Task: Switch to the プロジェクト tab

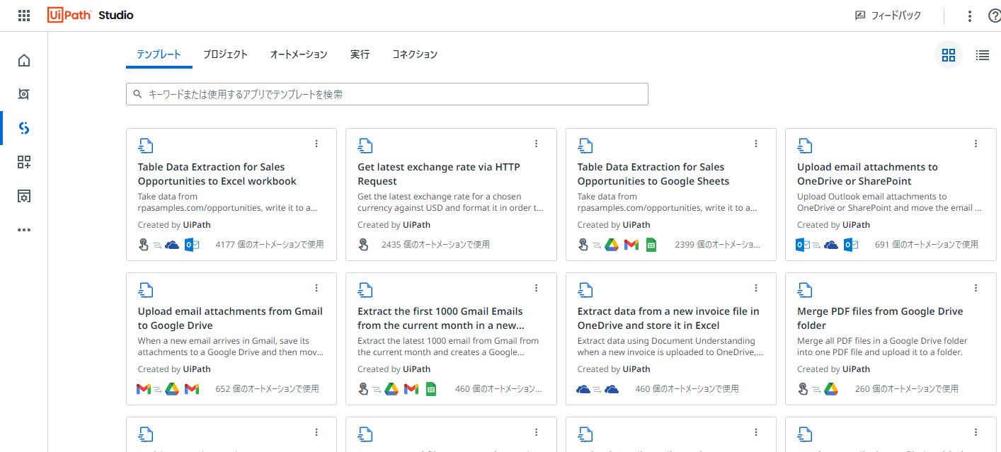Action: [225, 54]
